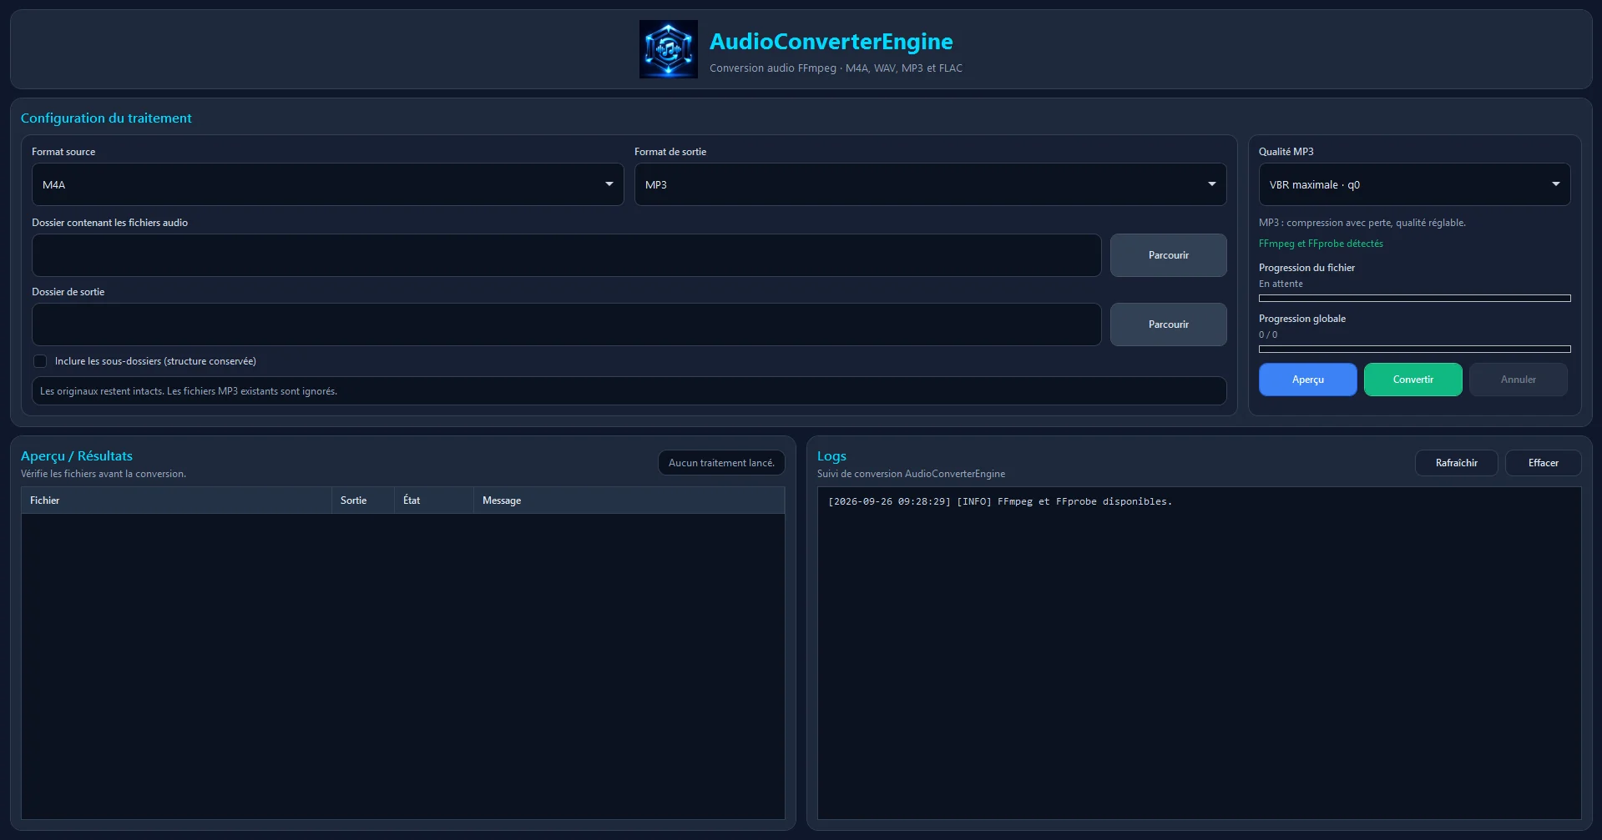Click the Dossier de sortie input field

566,324
